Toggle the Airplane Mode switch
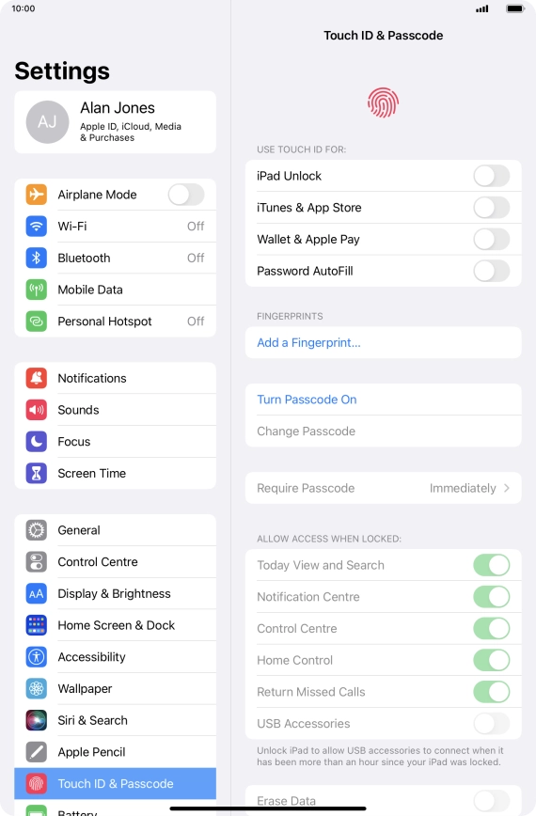Screen dimensions: 536x816 (x=186, y=195)
